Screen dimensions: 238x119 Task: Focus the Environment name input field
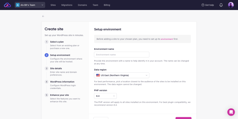[122, 54]
